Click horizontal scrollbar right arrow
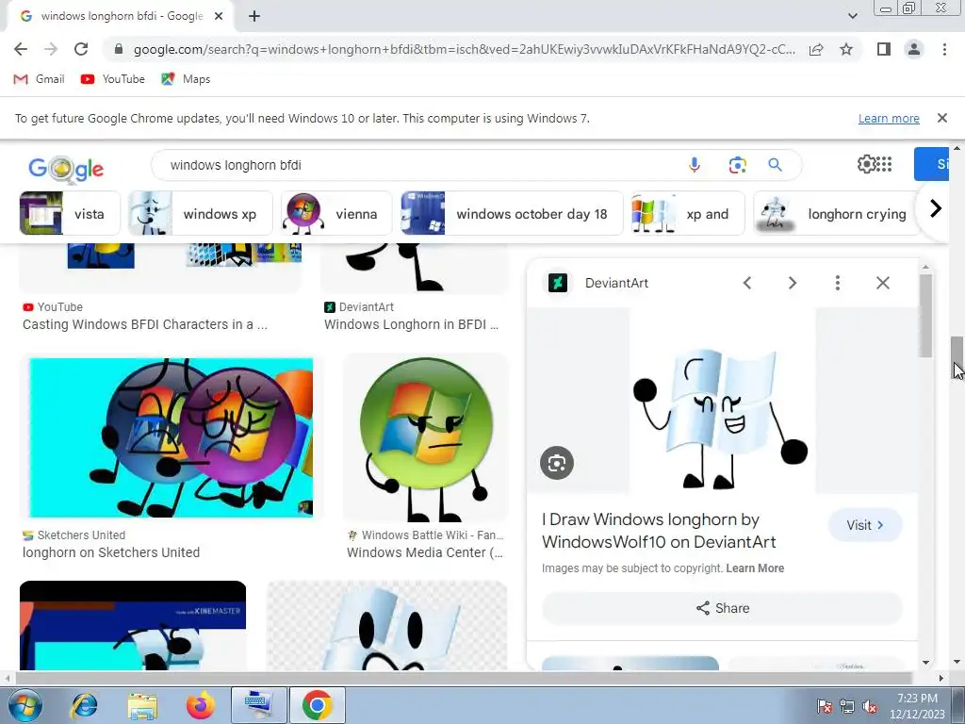This screenshot has width=965, height=724. coord(941,678)
